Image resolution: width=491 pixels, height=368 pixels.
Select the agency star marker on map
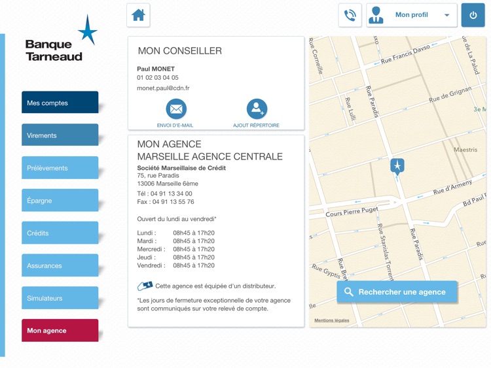pos(397,166)
